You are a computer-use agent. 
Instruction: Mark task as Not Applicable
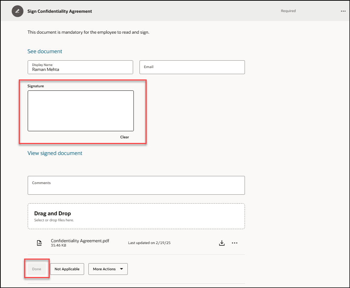[67, 269]
